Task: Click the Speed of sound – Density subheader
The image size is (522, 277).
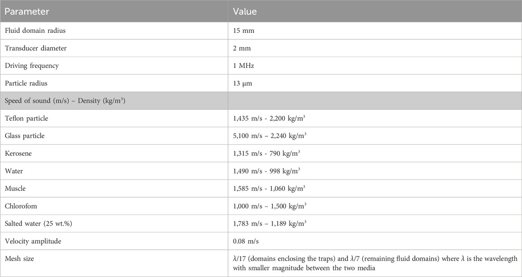Action: [x=65, y=101]
